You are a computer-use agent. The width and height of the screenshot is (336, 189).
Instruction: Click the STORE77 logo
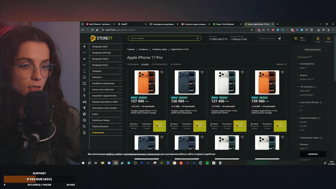tap(101, 38)
